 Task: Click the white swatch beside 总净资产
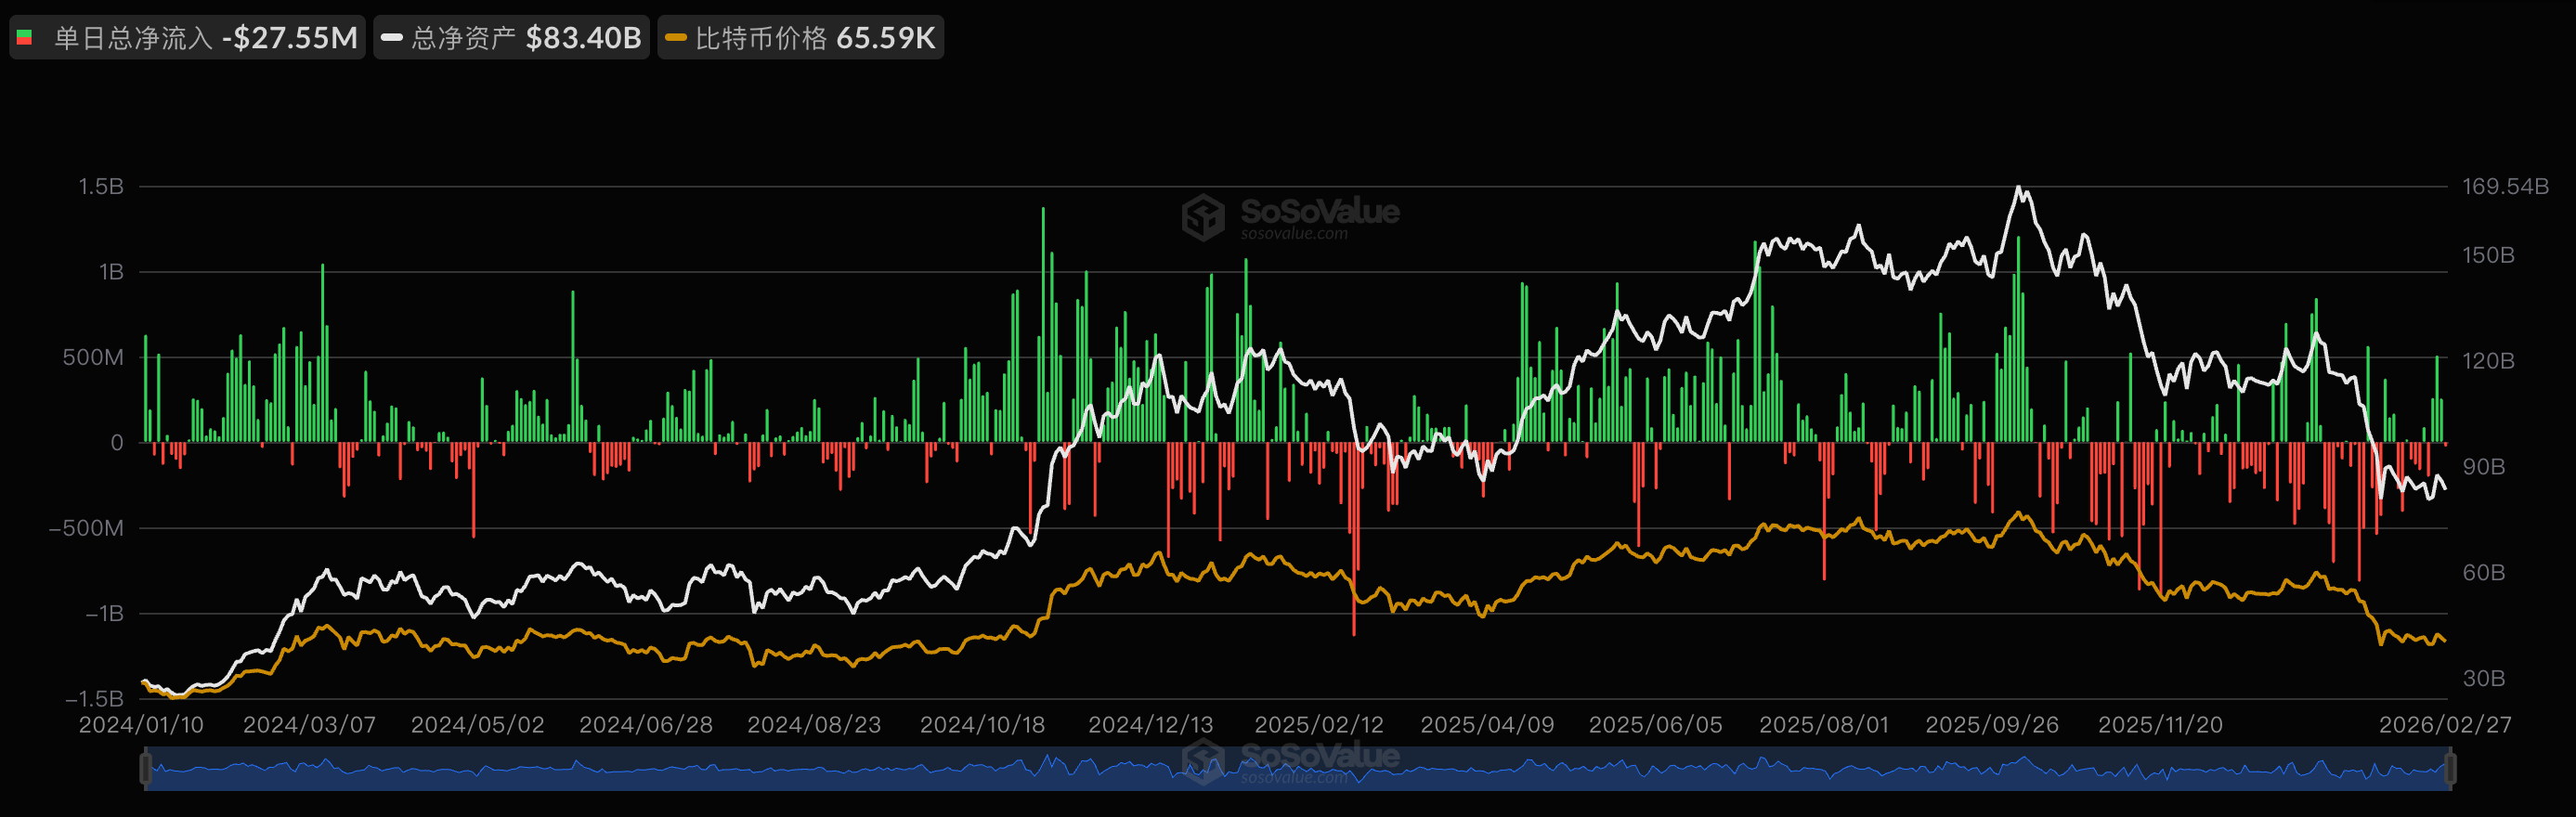pyautogui.click(x=392, y=38)
